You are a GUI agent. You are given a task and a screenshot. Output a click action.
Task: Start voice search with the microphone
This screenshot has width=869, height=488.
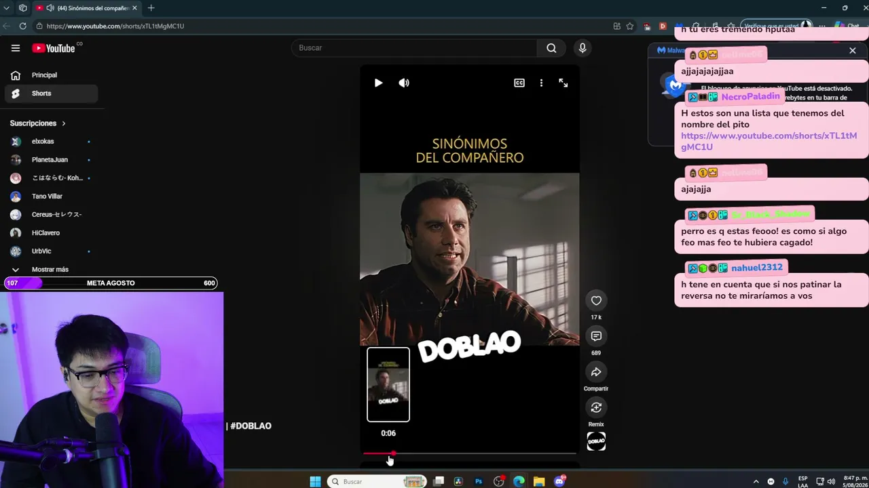click(582, 48)
